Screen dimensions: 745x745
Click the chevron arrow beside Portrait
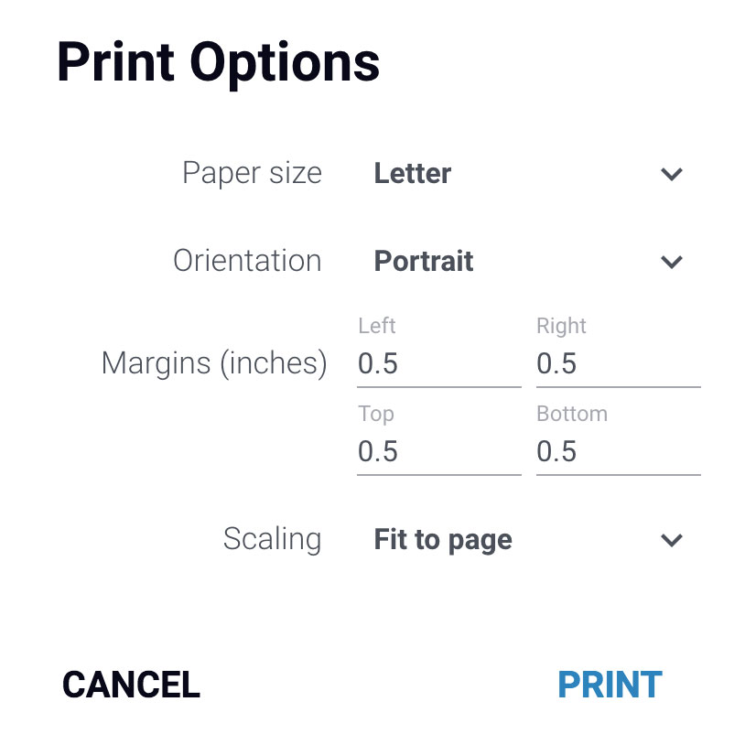(x=672, y=262)
